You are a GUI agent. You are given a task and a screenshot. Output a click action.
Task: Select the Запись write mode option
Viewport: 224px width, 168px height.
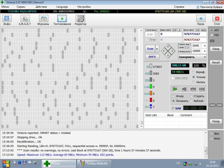tap(194, 82)
